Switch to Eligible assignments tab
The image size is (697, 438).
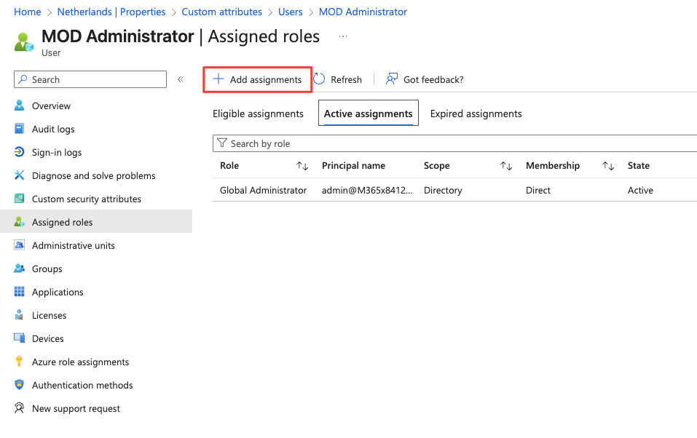point(258,114)
